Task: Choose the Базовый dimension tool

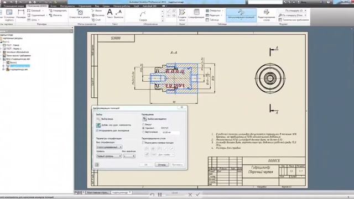Action: [34, 11]
